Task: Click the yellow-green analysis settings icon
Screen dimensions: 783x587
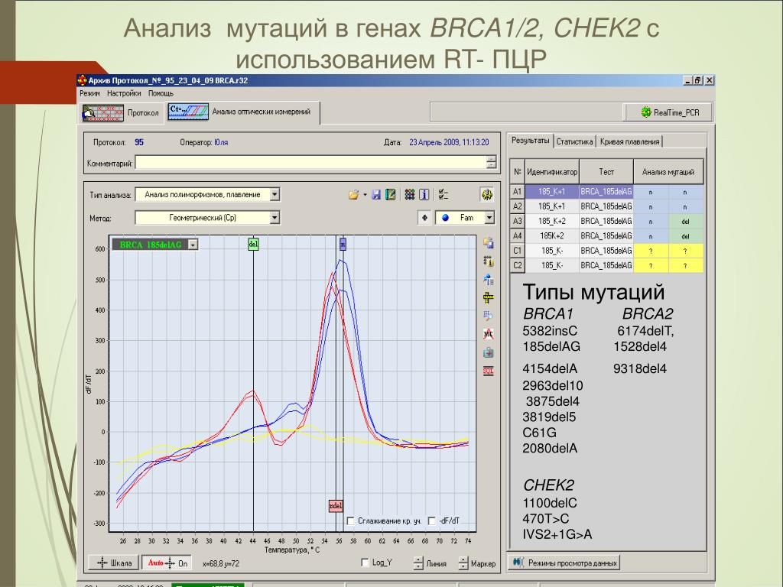Action: 487,195
